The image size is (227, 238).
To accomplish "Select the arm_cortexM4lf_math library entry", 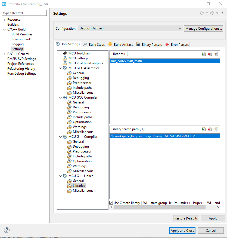I will click(165, 61).
